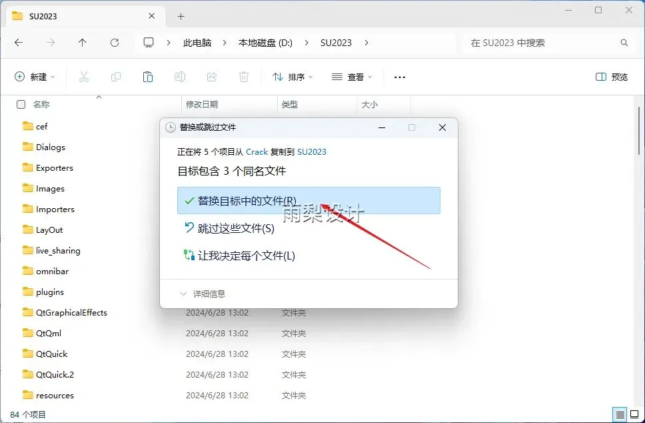Open the three-dots more options menu
This screenshot has width=645, height=423.
coord(399,77)
